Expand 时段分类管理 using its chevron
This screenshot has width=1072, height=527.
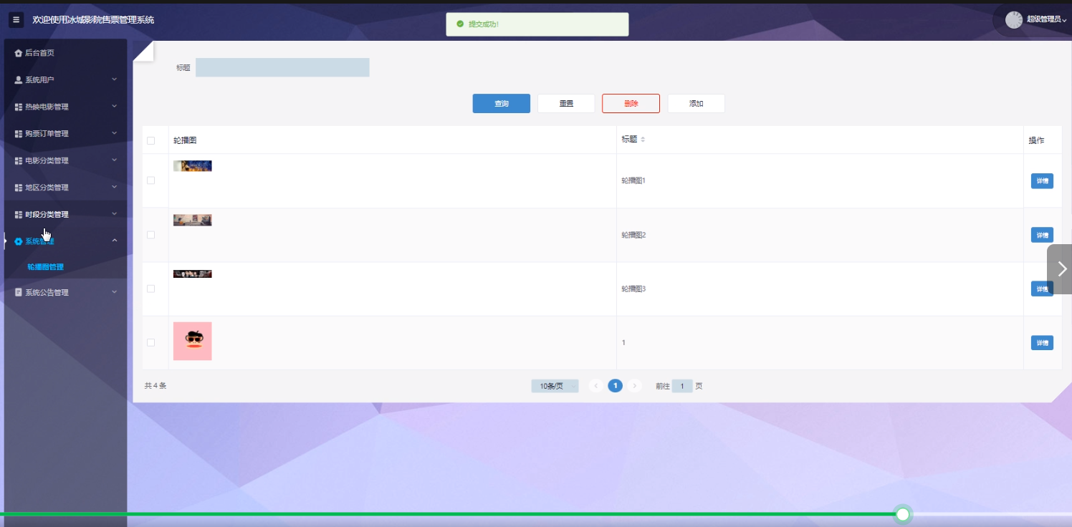click(x=115, y=213)
